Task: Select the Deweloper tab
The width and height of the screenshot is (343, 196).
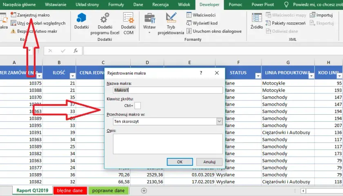Action: pos(209,4)
